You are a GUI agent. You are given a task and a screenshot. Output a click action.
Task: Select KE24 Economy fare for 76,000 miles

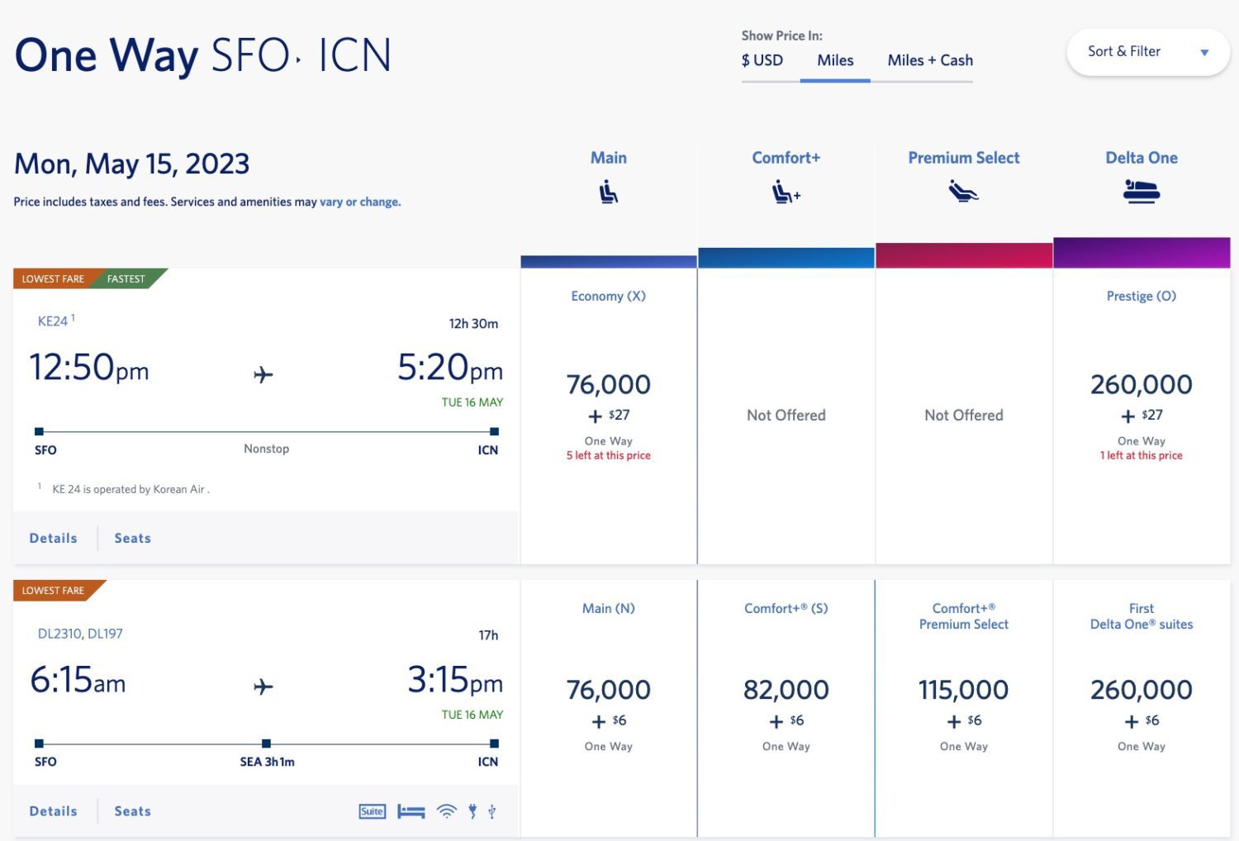pos(608,385)
